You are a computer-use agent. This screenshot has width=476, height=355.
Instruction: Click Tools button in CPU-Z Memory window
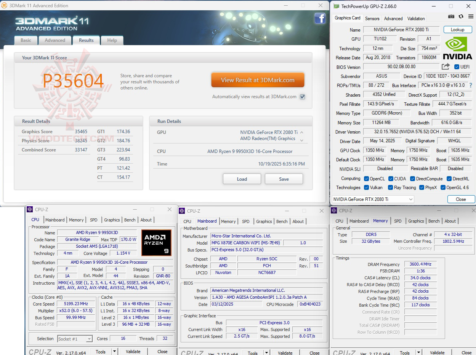point(405,353)
